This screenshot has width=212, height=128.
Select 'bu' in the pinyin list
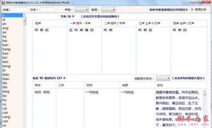(x=12, y=100)
